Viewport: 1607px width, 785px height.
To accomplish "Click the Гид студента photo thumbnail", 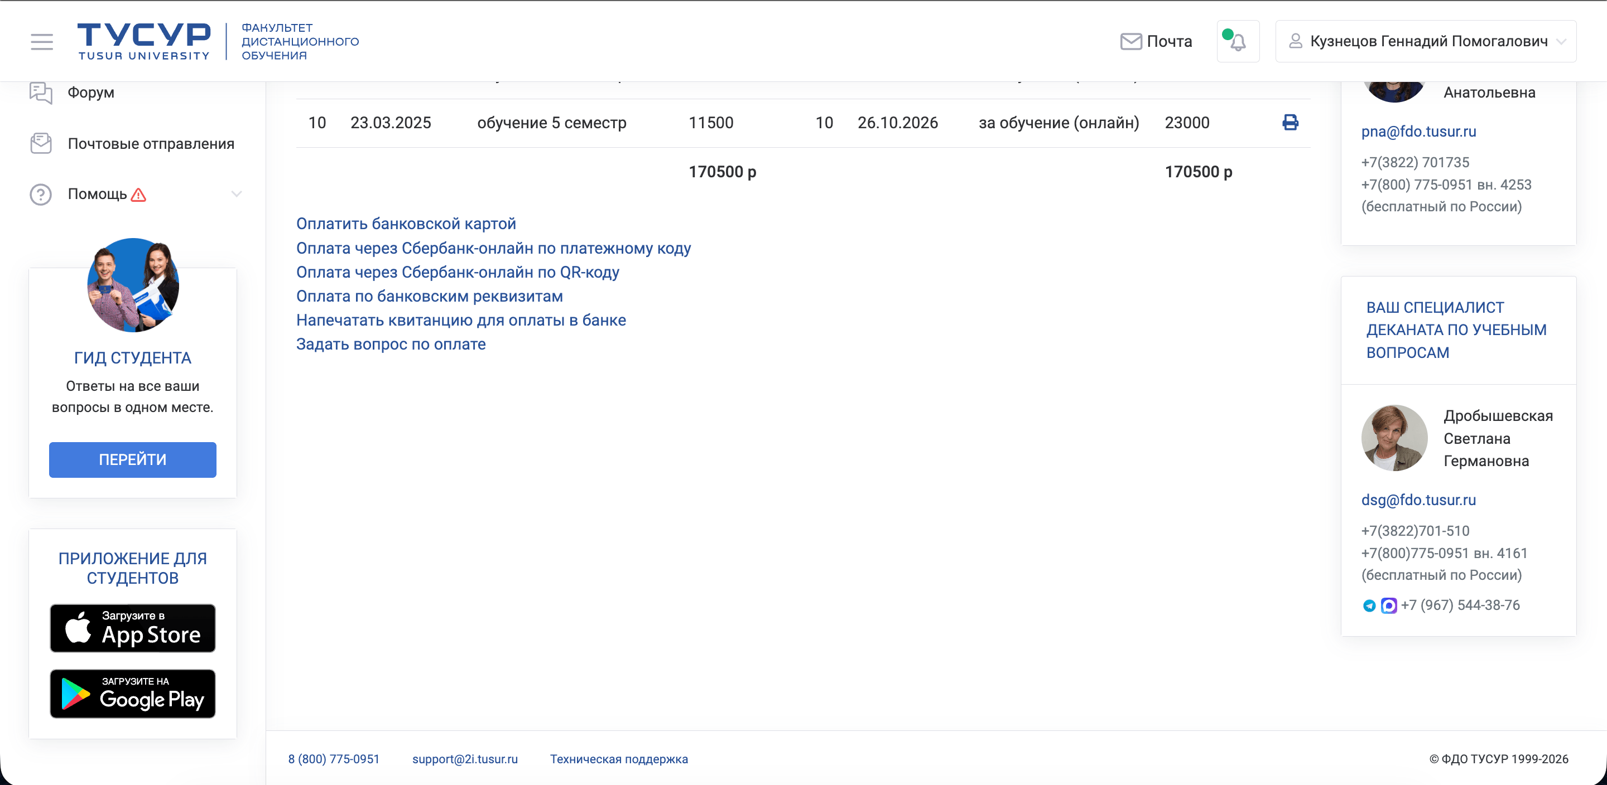I will (x=133, y=285).
